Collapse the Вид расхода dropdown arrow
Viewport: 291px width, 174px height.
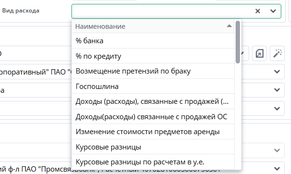[x=273, y=11]
